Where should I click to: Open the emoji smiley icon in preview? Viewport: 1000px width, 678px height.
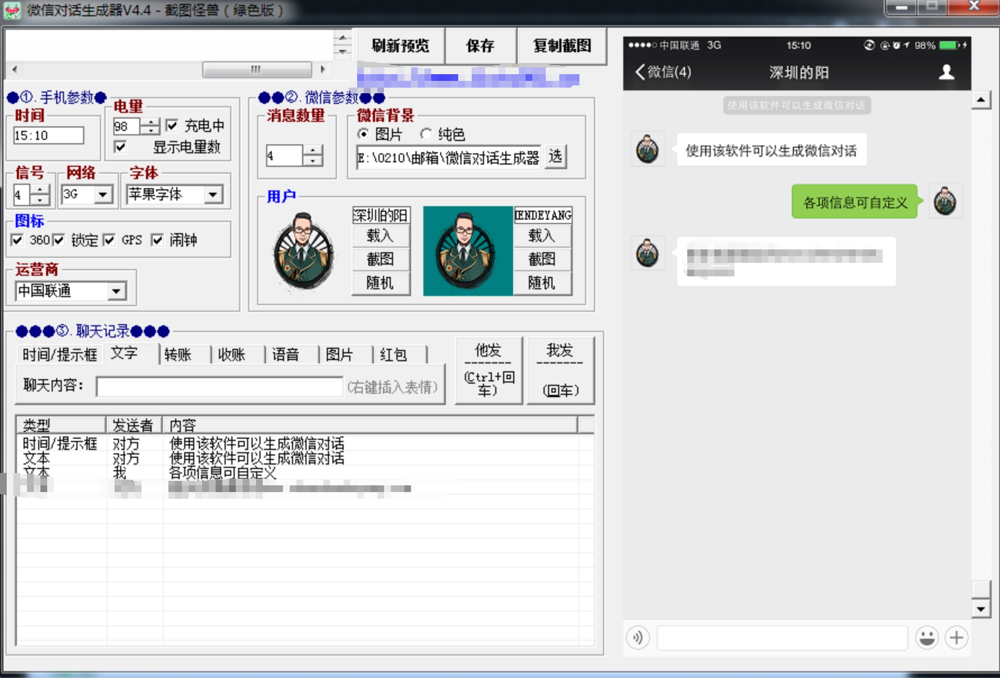click(x=927, y=638)
